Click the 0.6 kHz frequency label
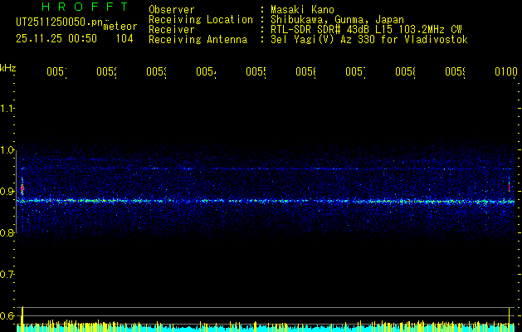The image size is (522, 332). click(7, 315)
